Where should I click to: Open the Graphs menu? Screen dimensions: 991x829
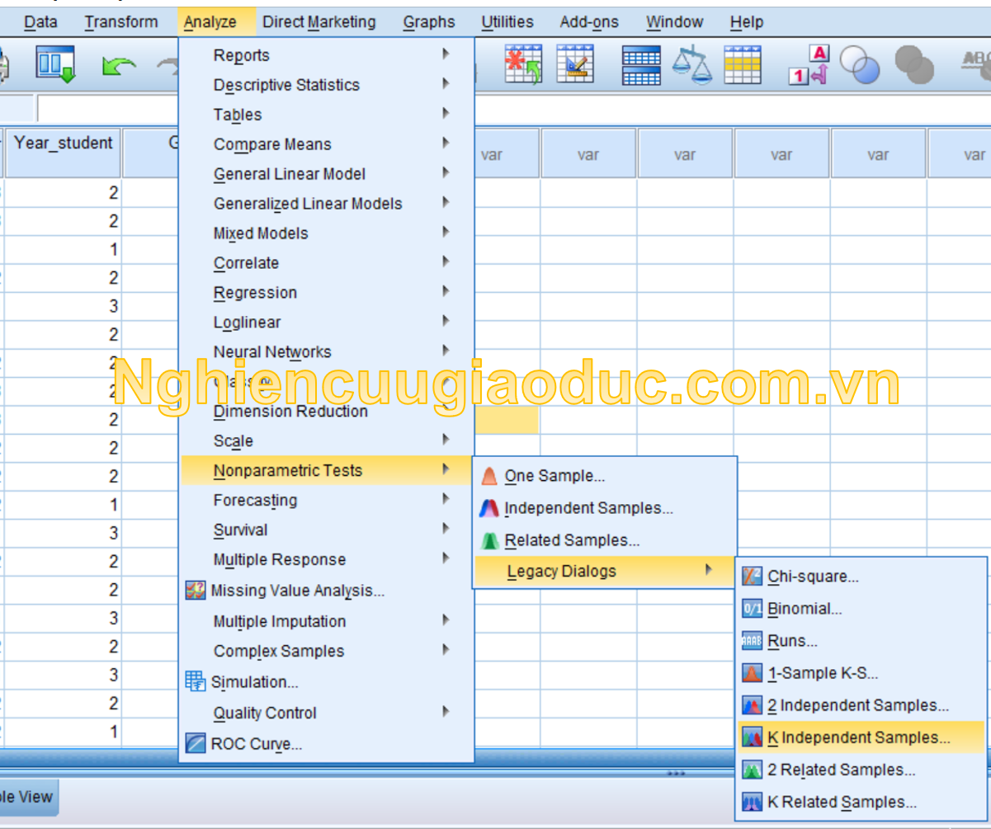(428, 22)
